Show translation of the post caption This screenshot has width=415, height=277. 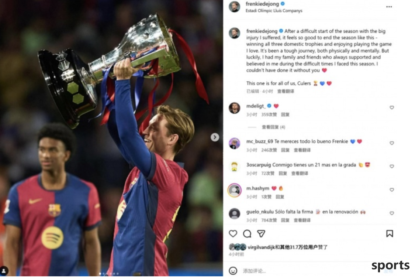click(286, 91)
